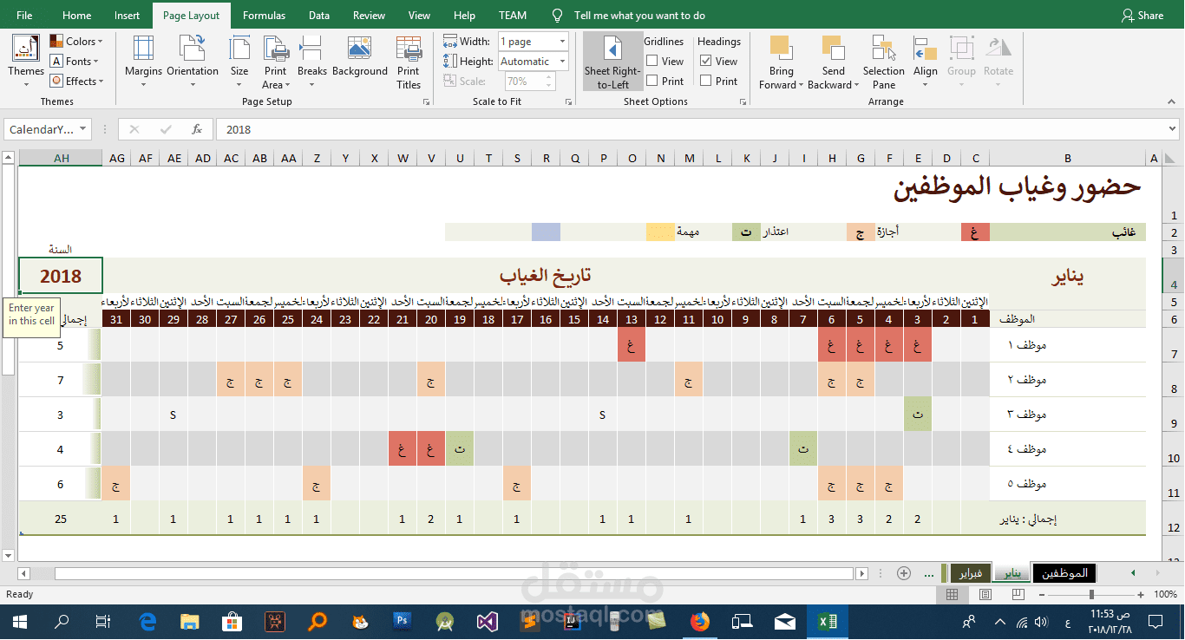Open the theme Fonts dropdown
This screenshot has height=640, width=1185.
pos(75,62)
